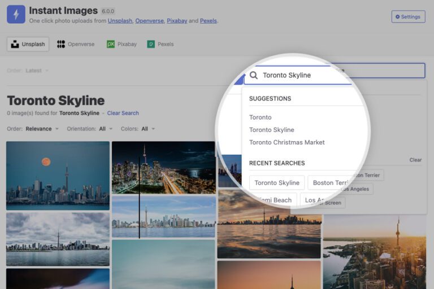Open the Order Latest dropdown
The width and height of the screenshot is (434, 289).
[37, 71]
